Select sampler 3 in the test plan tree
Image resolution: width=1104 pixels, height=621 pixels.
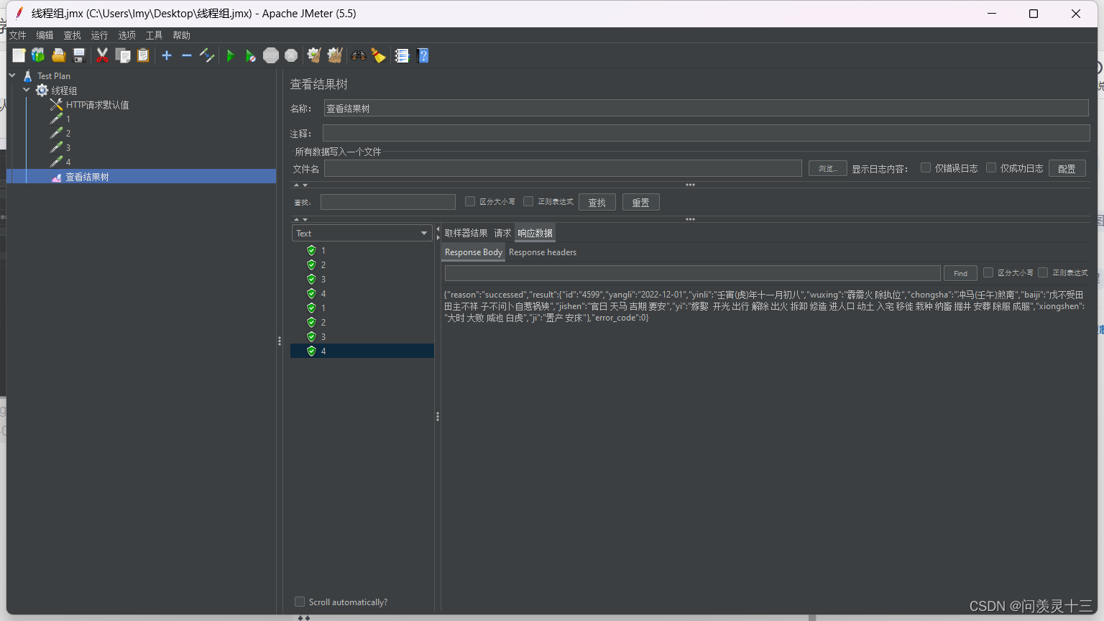tap(60, 147)
